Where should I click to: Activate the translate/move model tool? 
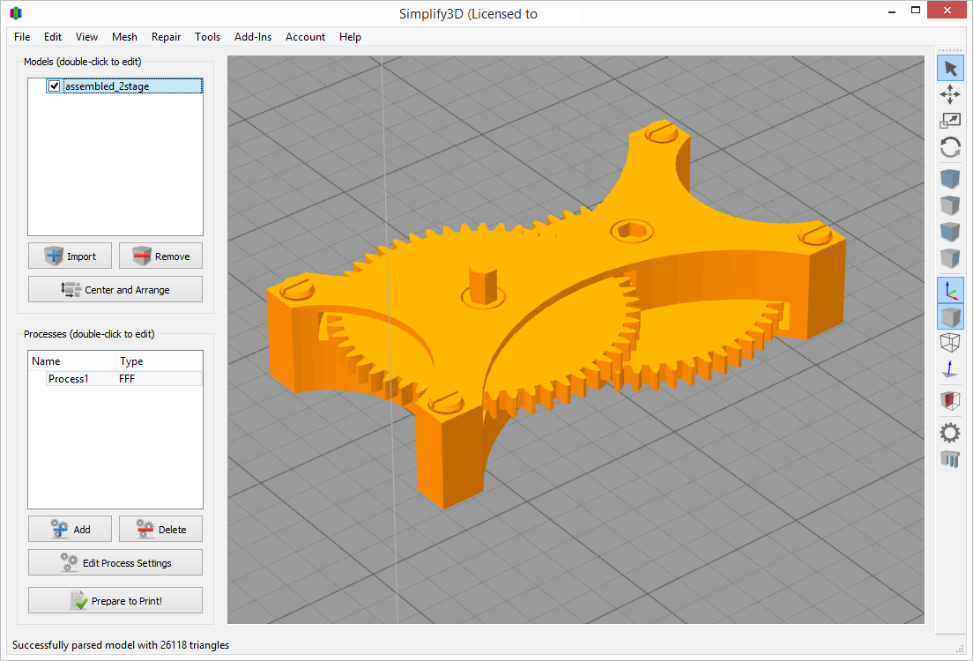pyautogui.click(x=950, y=94)
